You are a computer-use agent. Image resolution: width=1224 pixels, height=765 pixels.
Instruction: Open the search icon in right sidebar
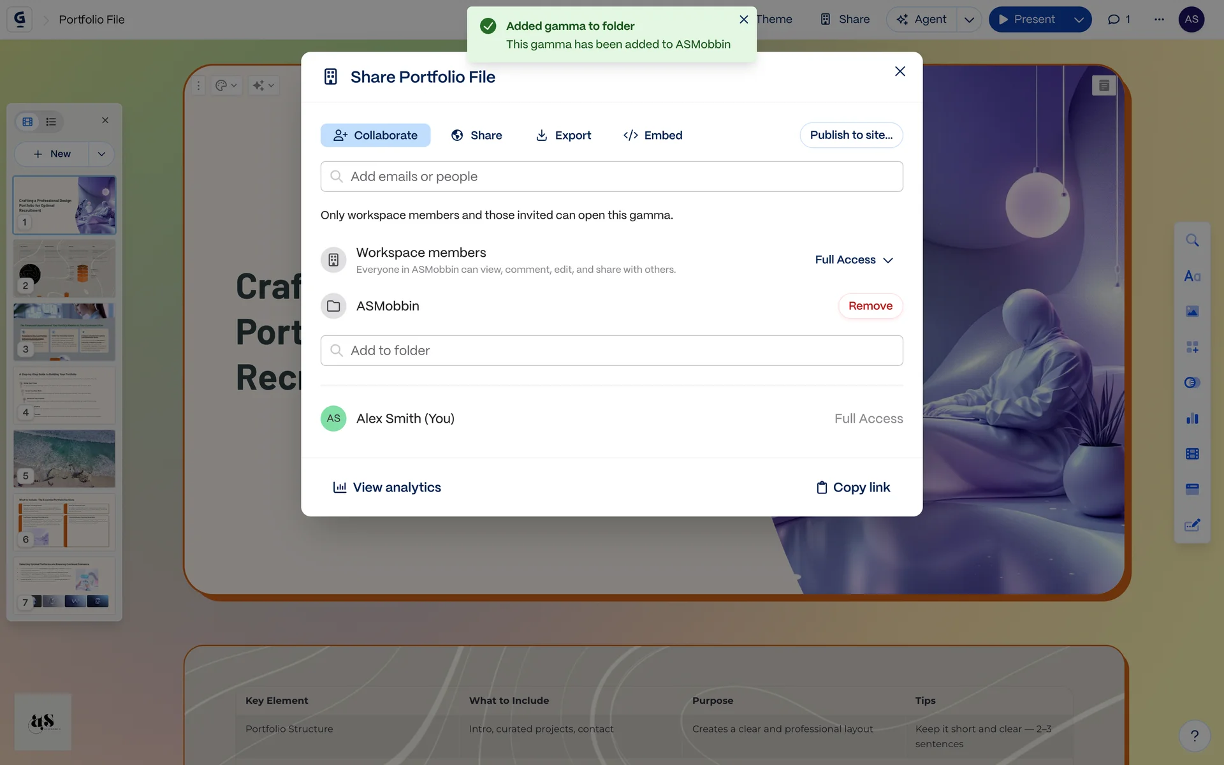(x=1191, y=240)
